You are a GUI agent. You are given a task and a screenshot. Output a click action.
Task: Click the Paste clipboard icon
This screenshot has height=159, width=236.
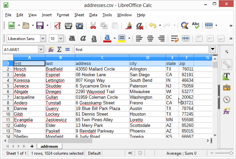click(x=115, y=26)
